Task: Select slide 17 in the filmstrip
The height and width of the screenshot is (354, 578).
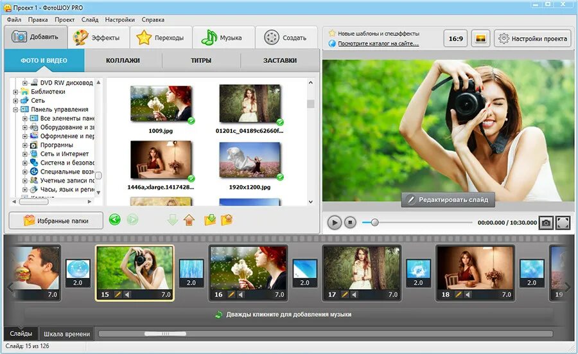Action: click(x=362, y=273)
